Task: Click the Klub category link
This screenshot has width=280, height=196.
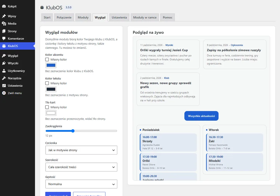Action: coord(167,78)
